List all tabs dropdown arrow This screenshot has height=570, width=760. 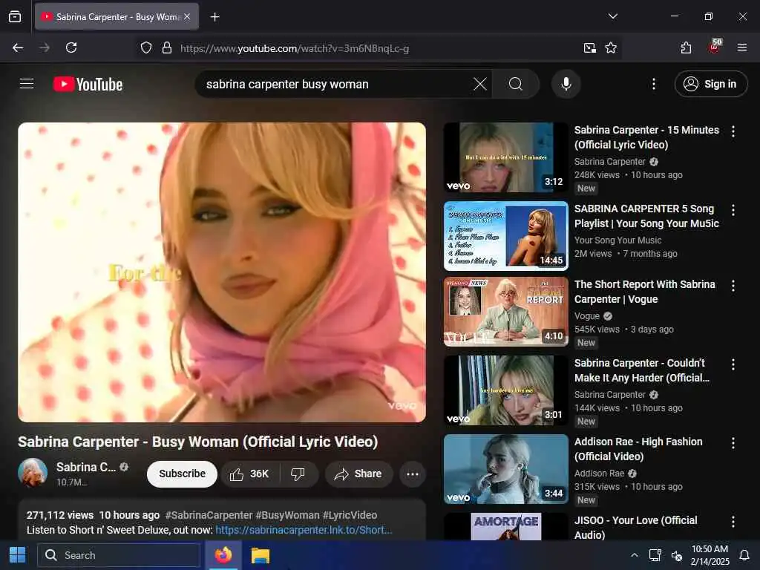pyautogui.click(x=612, y=16)
